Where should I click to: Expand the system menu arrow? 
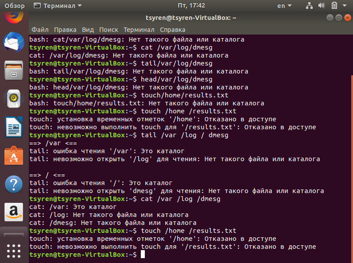click(345, 6)
